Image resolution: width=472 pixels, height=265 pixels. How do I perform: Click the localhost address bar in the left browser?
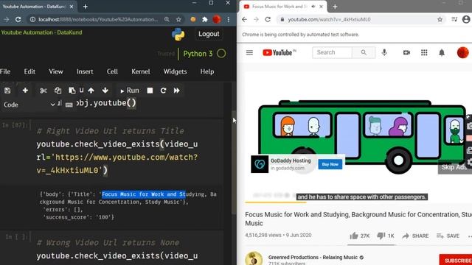(98, 20)
